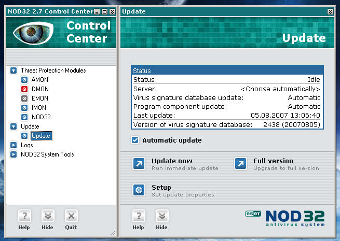The height and width of the screenshot is (241, 340).
Task: Click the Setup gear icon
Action: tap(139, 190)
